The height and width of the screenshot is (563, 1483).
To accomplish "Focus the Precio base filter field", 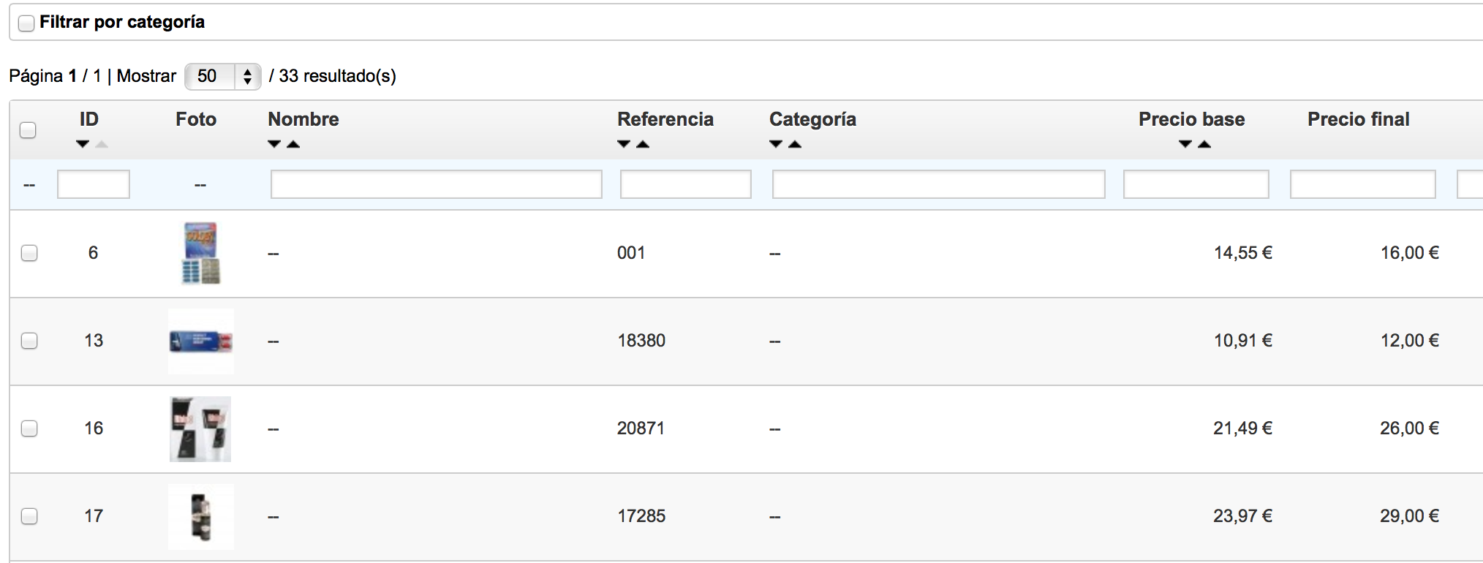I will pos(1196,184).
